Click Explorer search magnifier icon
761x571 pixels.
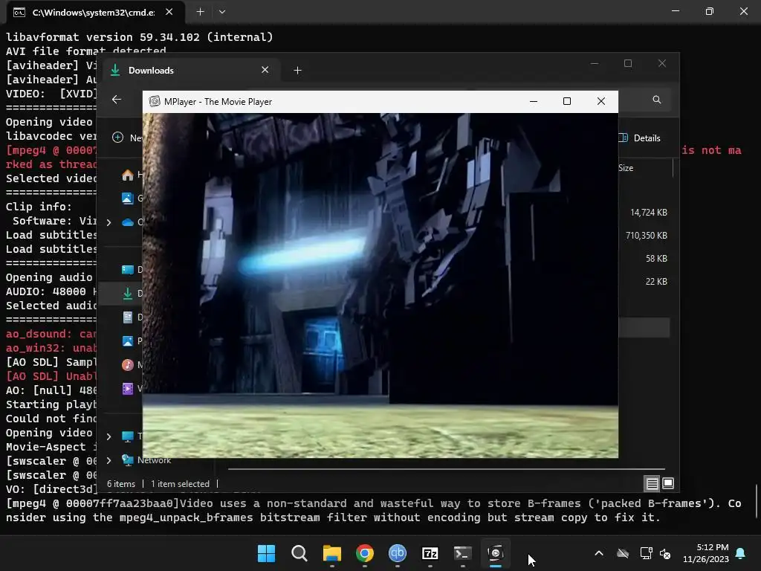pos(657,100)
